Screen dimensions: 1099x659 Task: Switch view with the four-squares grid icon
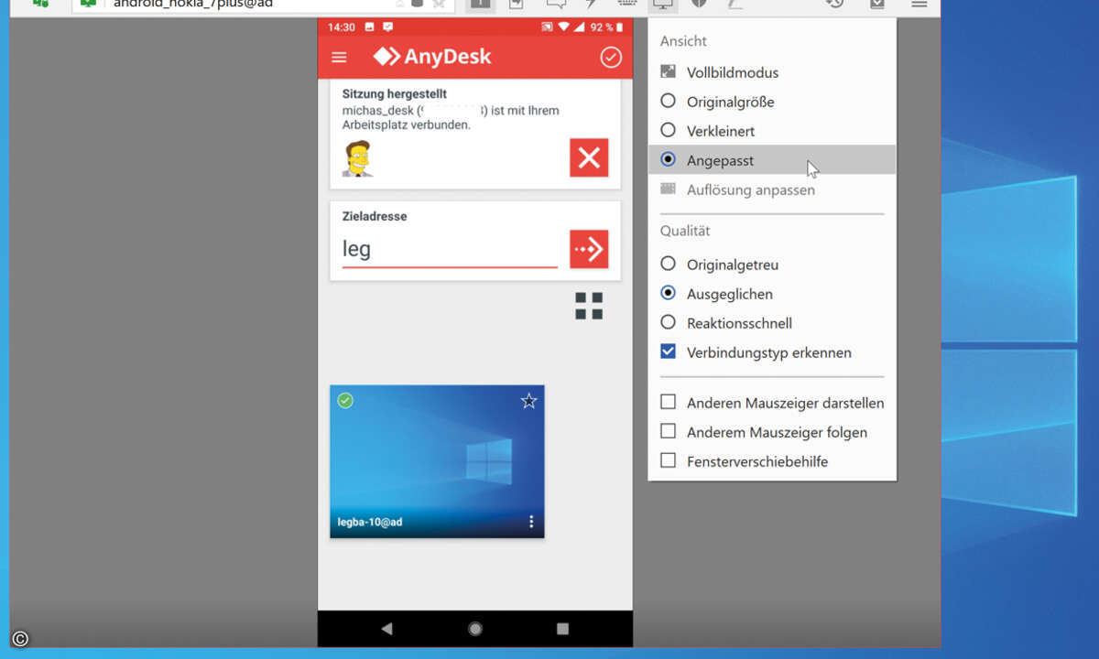(x=589, y=306)
